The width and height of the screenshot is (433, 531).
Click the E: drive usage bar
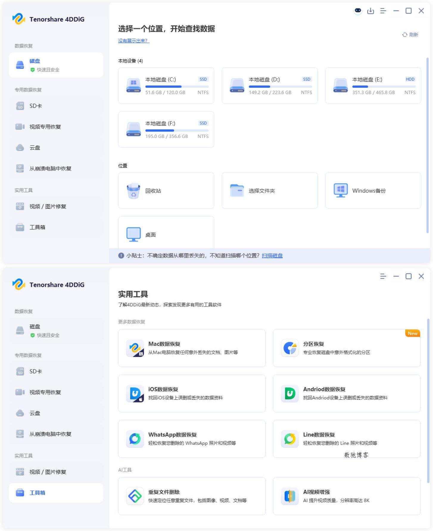(x=384, y=87)
